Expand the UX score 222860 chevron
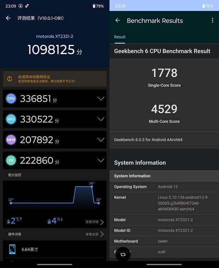 [101, 160]
